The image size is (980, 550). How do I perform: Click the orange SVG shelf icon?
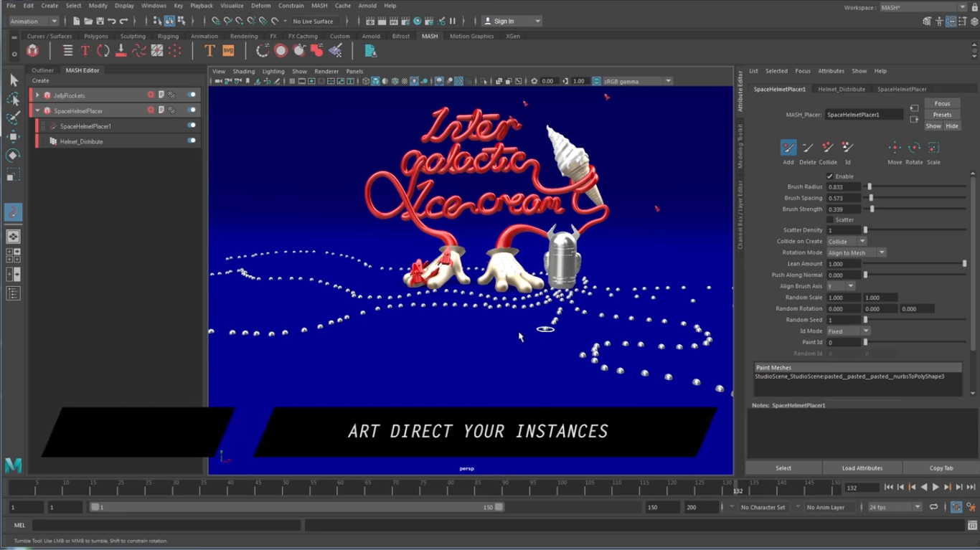click(228, 51)
